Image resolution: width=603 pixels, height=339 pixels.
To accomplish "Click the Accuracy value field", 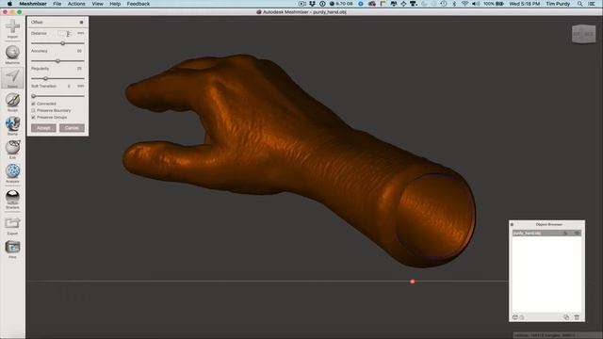I will 79,51.
